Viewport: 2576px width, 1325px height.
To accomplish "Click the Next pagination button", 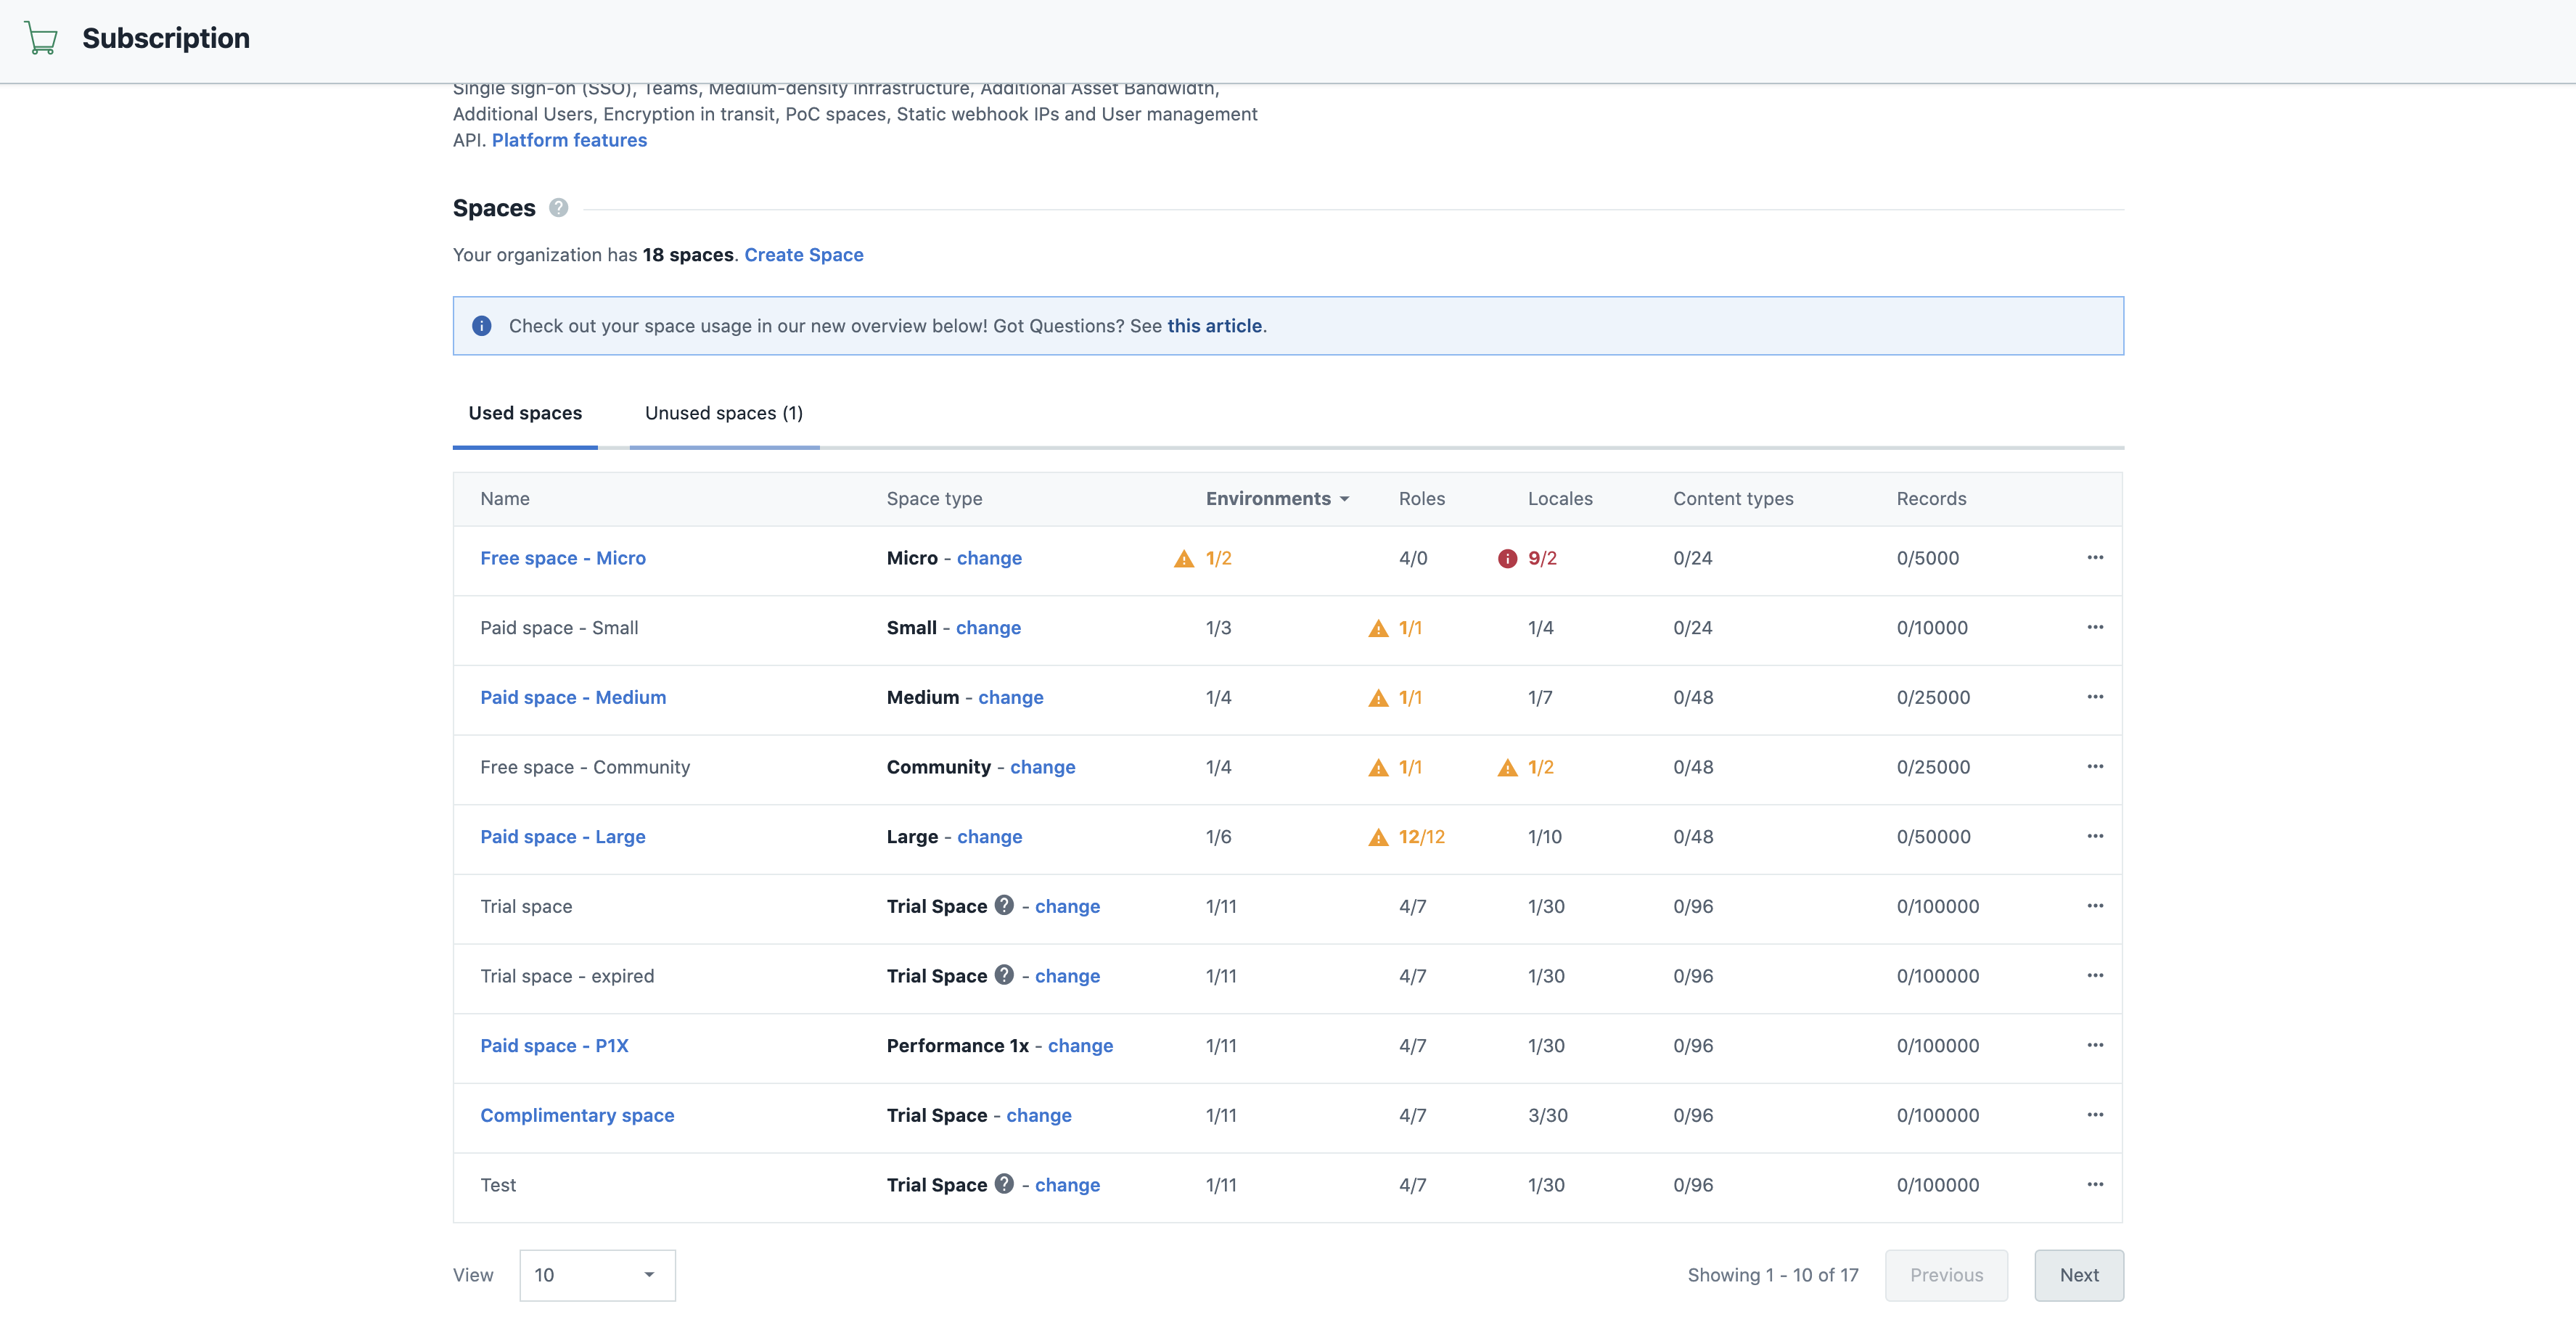I will [2078, 1275].
